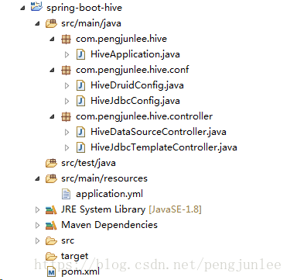Screen dimensions: 290x280
Task: Open HiveDataSourceController.java
Action: pos(159,132)
